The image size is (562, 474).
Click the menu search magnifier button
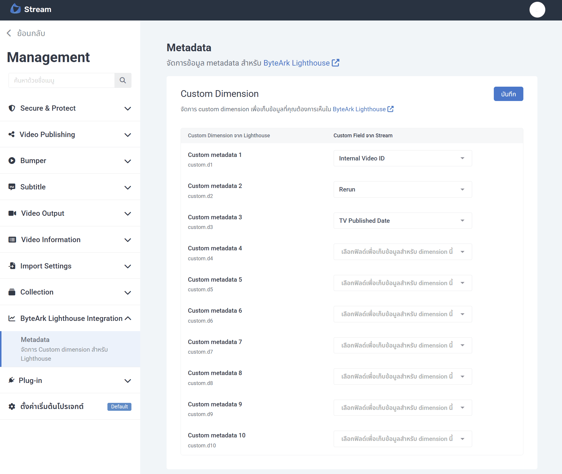click(123, 80)
